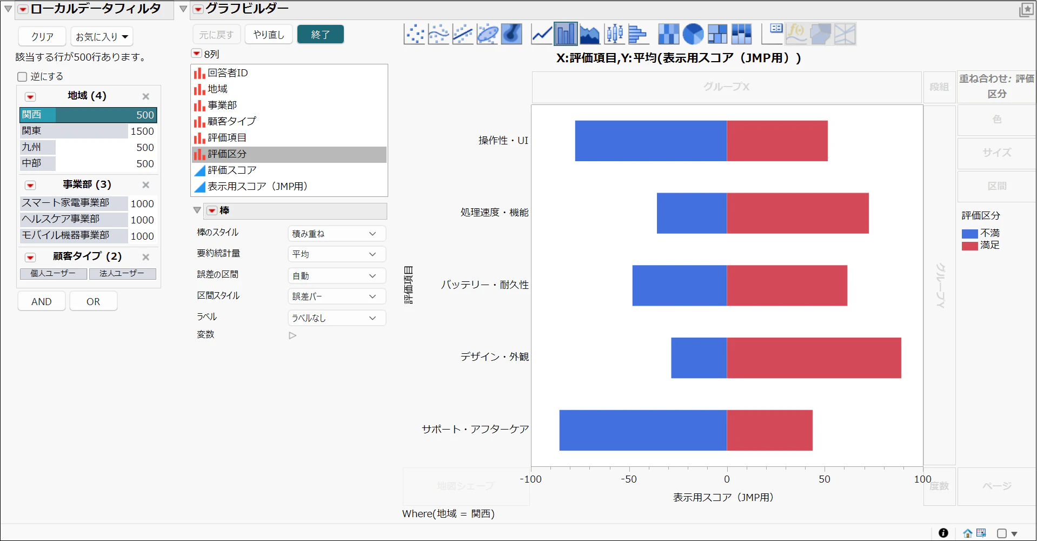Select モバイル機器事業部 filter row

pyautogui.click(x=88, y=236)
